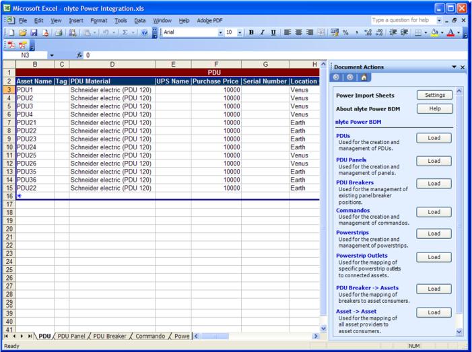Click the Borders icon in Formatting toolbar
472x352 pixels.
(418, 32)
